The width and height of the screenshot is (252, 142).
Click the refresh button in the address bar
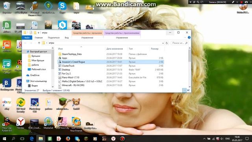pyautogui.click(x=167, y=43)
